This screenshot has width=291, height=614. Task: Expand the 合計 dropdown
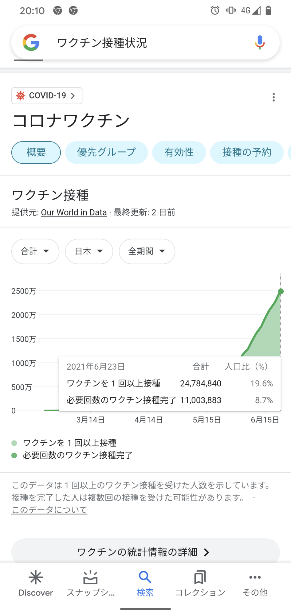(x=35, y=251)
